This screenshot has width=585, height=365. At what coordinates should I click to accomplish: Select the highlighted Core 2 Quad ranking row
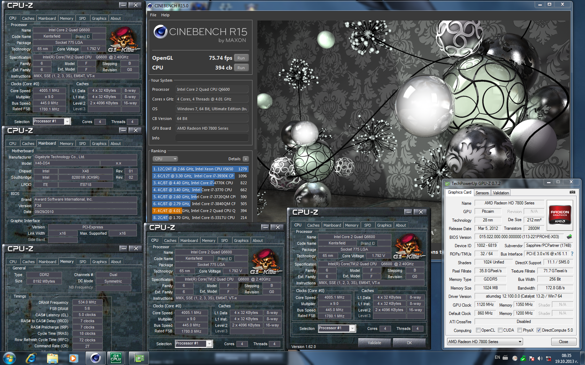coord(200,211)
